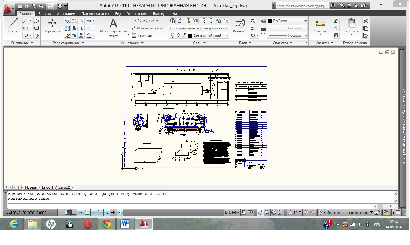Toggle object snap in status bar
Viewport: 410px width, 245px height.
87,213
